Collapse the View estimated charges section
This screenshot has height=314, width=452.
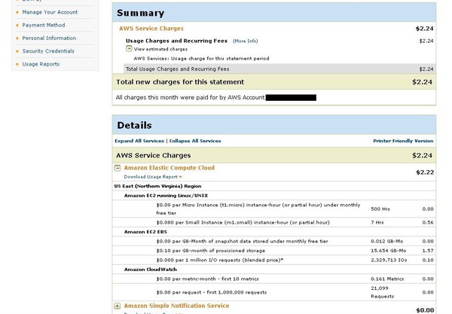coord(129,48)
